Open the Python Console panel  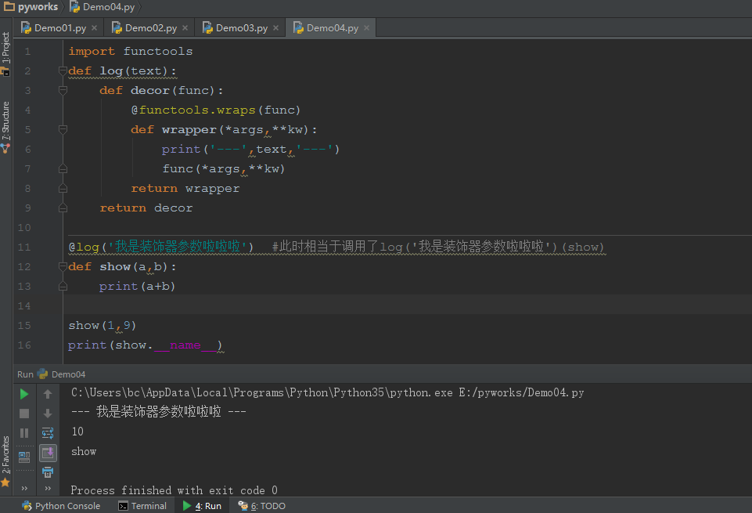(x=60, y=505)
